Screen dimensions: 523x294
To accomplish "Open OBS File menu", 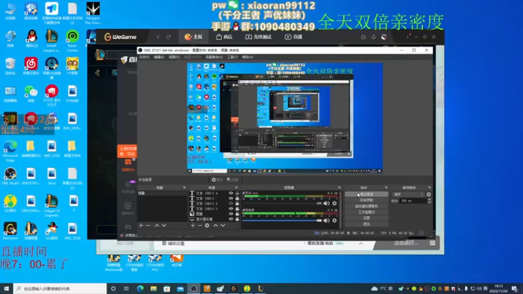I will pos(144,57).
